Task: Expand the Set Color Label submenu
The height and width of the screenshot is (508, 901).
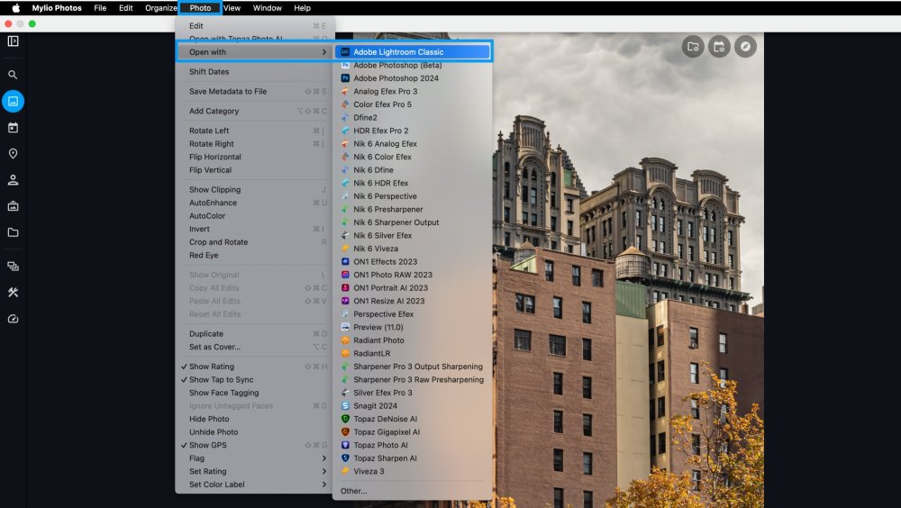Action: [254, 485]
